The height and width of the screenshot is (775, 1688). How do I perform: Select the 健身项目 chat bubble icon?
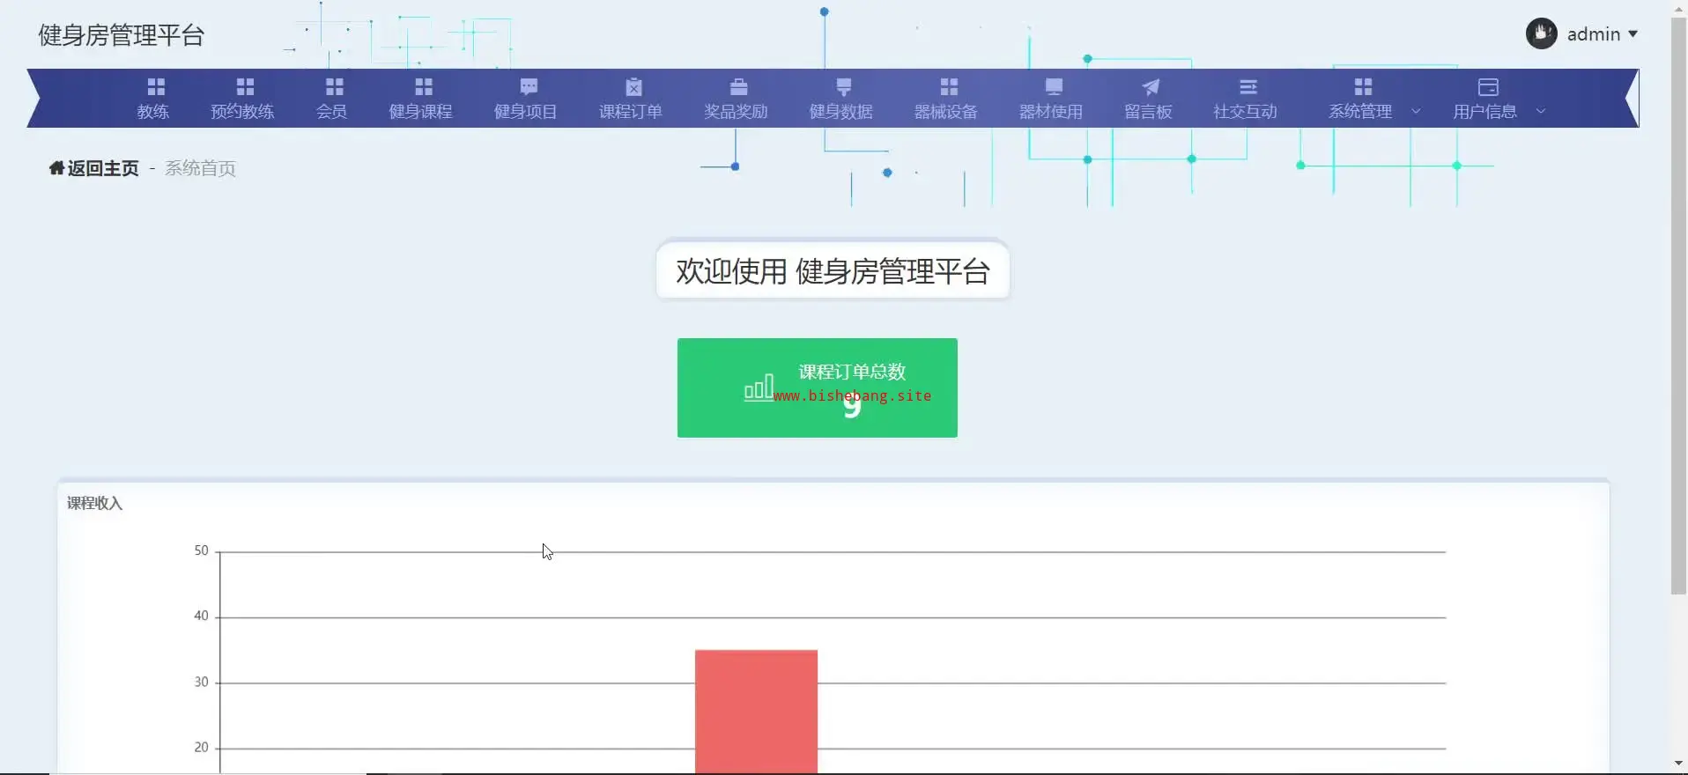tap(529, 86)
